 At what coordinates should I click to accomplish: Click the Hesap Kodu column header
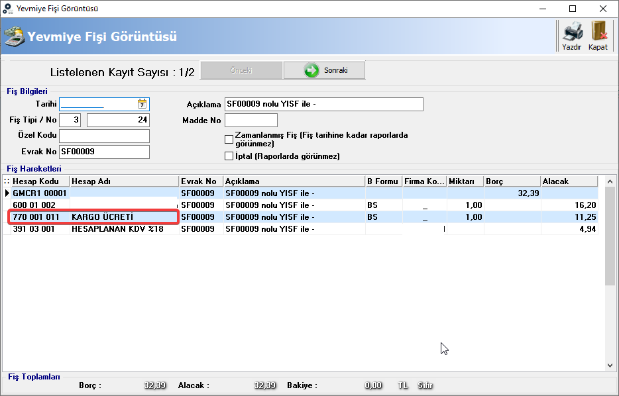(x=40, y=181)
